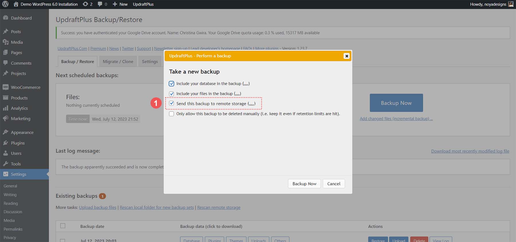Open UpdraftPlus menu in admin bar
This screenshot has width=516, height=242.
143,4
